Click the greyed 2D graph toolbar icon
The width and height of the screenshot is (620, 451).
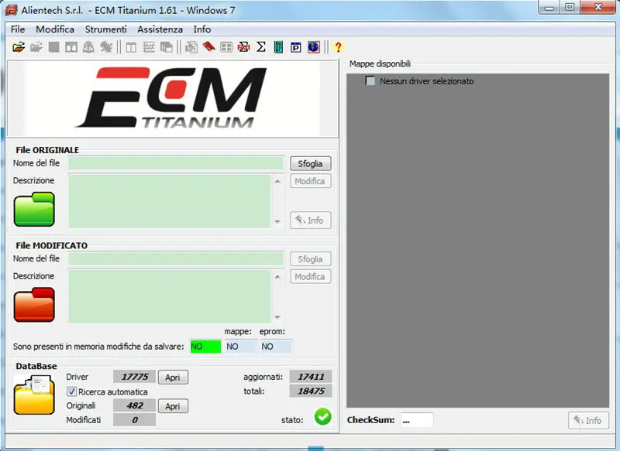coord(106,47)
